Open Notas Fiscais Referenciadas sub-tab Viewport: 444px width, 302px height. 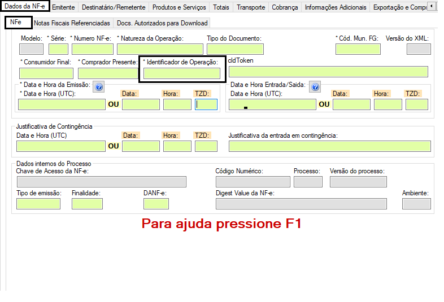pos(72,23)
